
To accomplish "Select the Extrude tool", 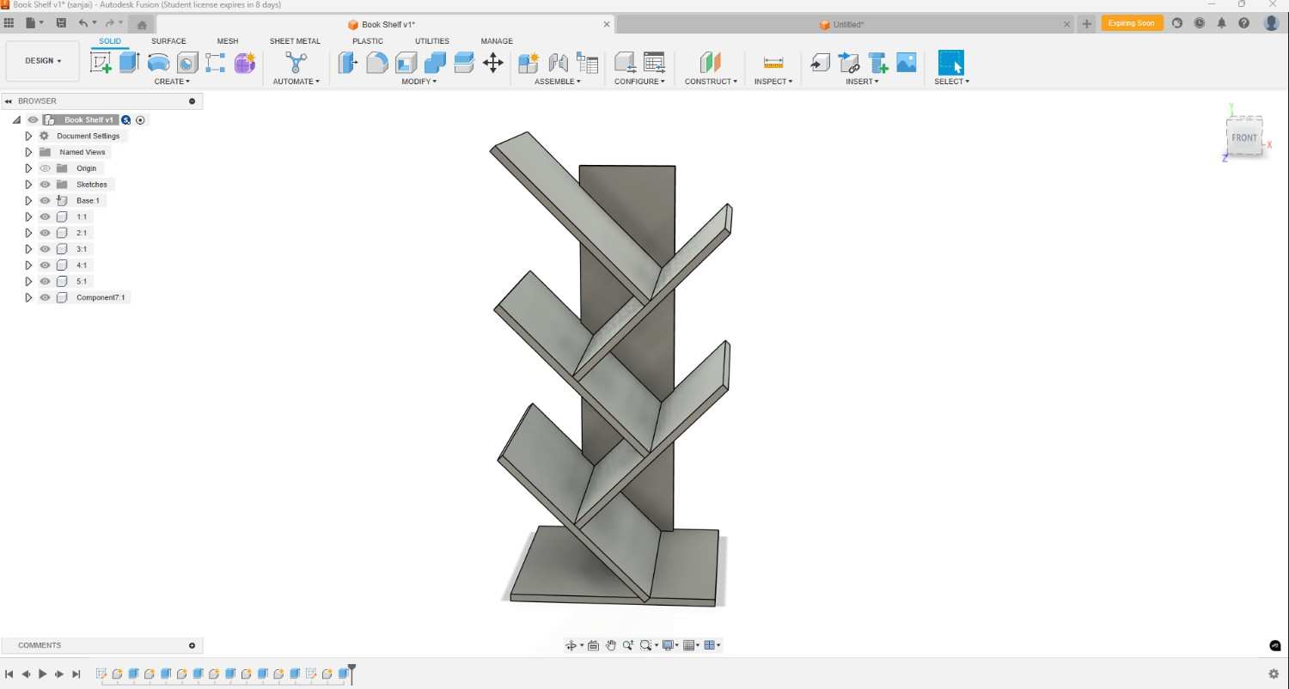I will pyautogui.click(x=130, y=62).
